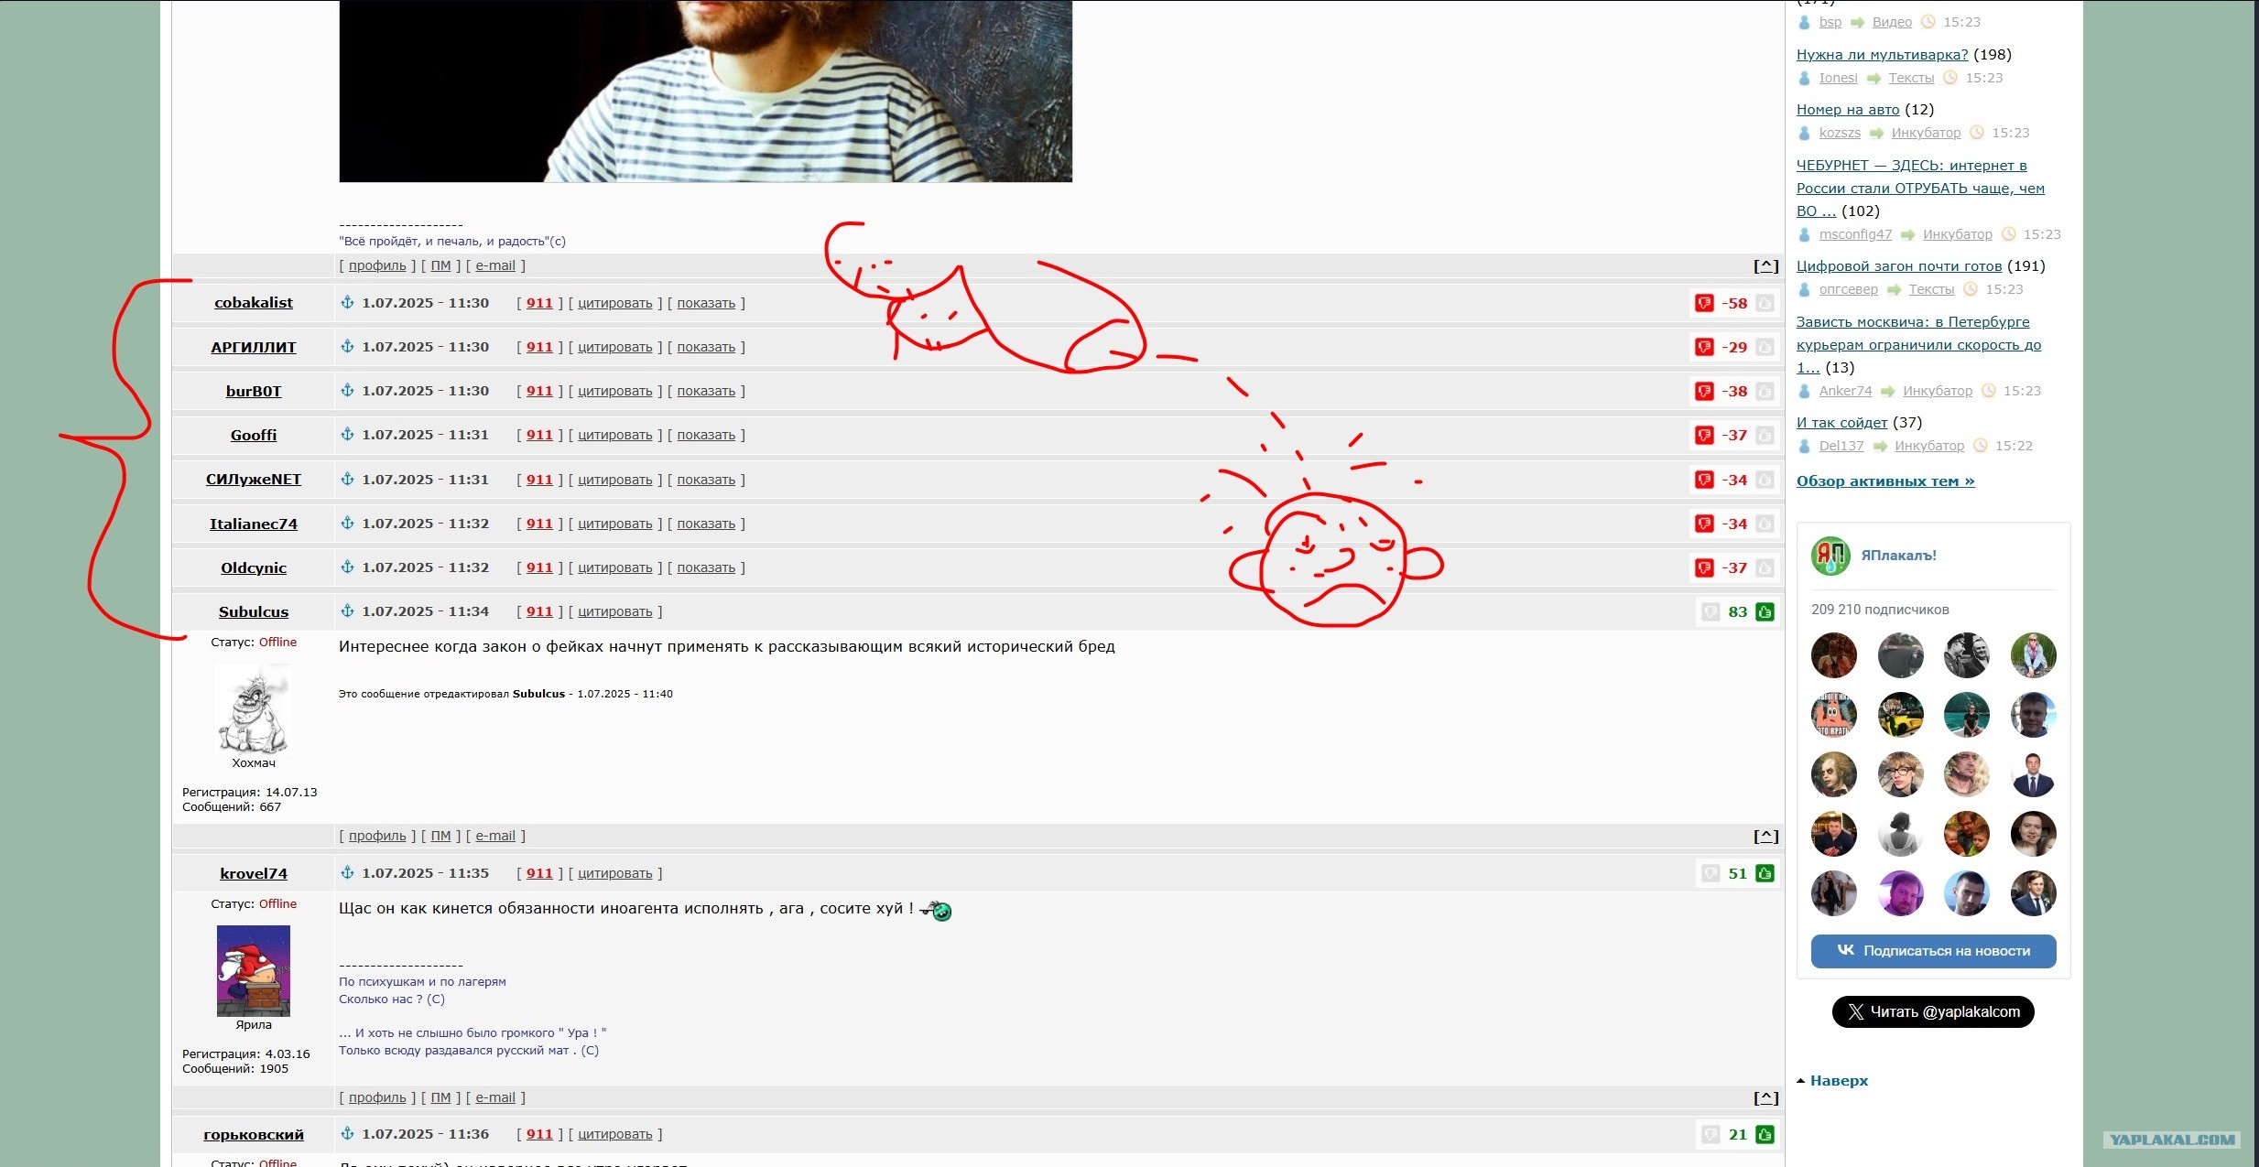Open Subulcus's профиль link
The width and height of the screenshot is (2259, 1167).
[376, 836]
